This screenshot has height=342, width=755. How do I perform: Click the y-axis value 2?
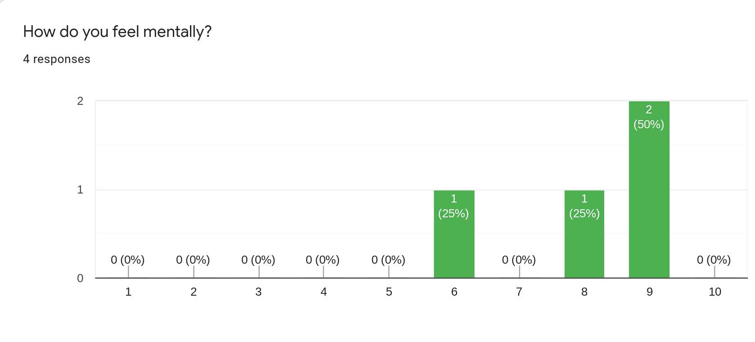pos(80,101)
